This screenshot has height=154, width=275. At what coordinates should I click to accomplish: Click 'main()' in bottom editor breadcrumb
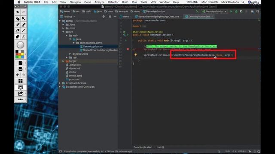click(x=160, y=147)
